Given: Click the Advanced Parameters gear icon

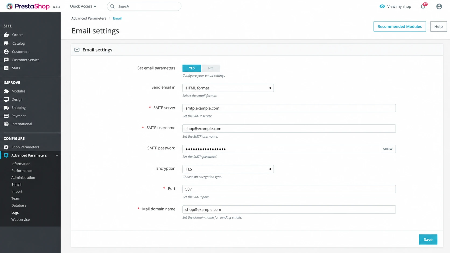Looking at the screenshot, I should (6, 155).
